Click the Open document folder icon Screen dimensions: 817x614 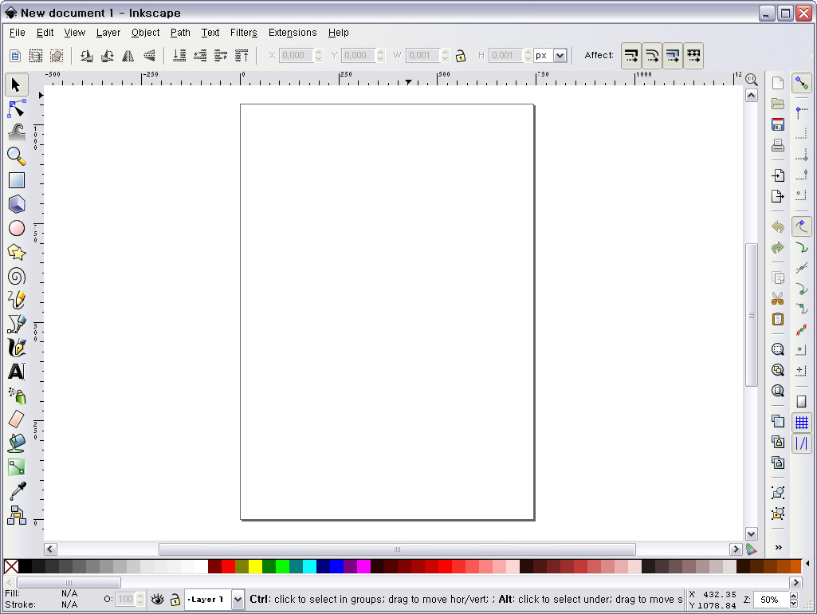[x=778, y=104]
